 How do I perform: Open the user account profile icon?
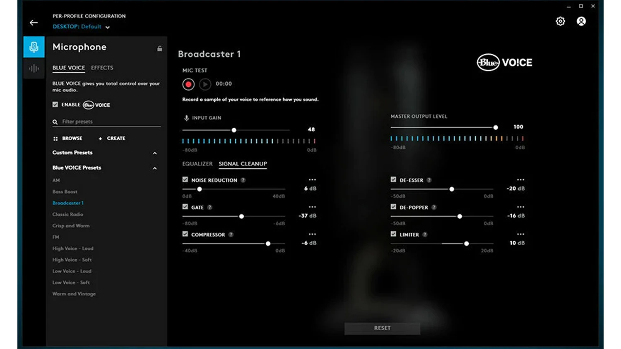pyautogui.click(x=581, y=21)
